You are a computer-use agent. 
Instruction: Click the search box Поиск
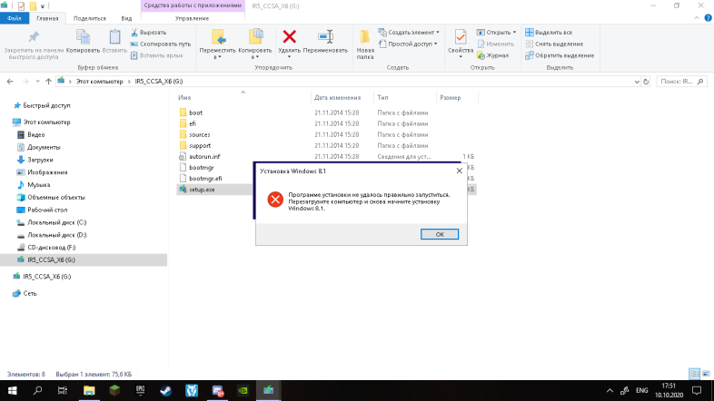681,82
